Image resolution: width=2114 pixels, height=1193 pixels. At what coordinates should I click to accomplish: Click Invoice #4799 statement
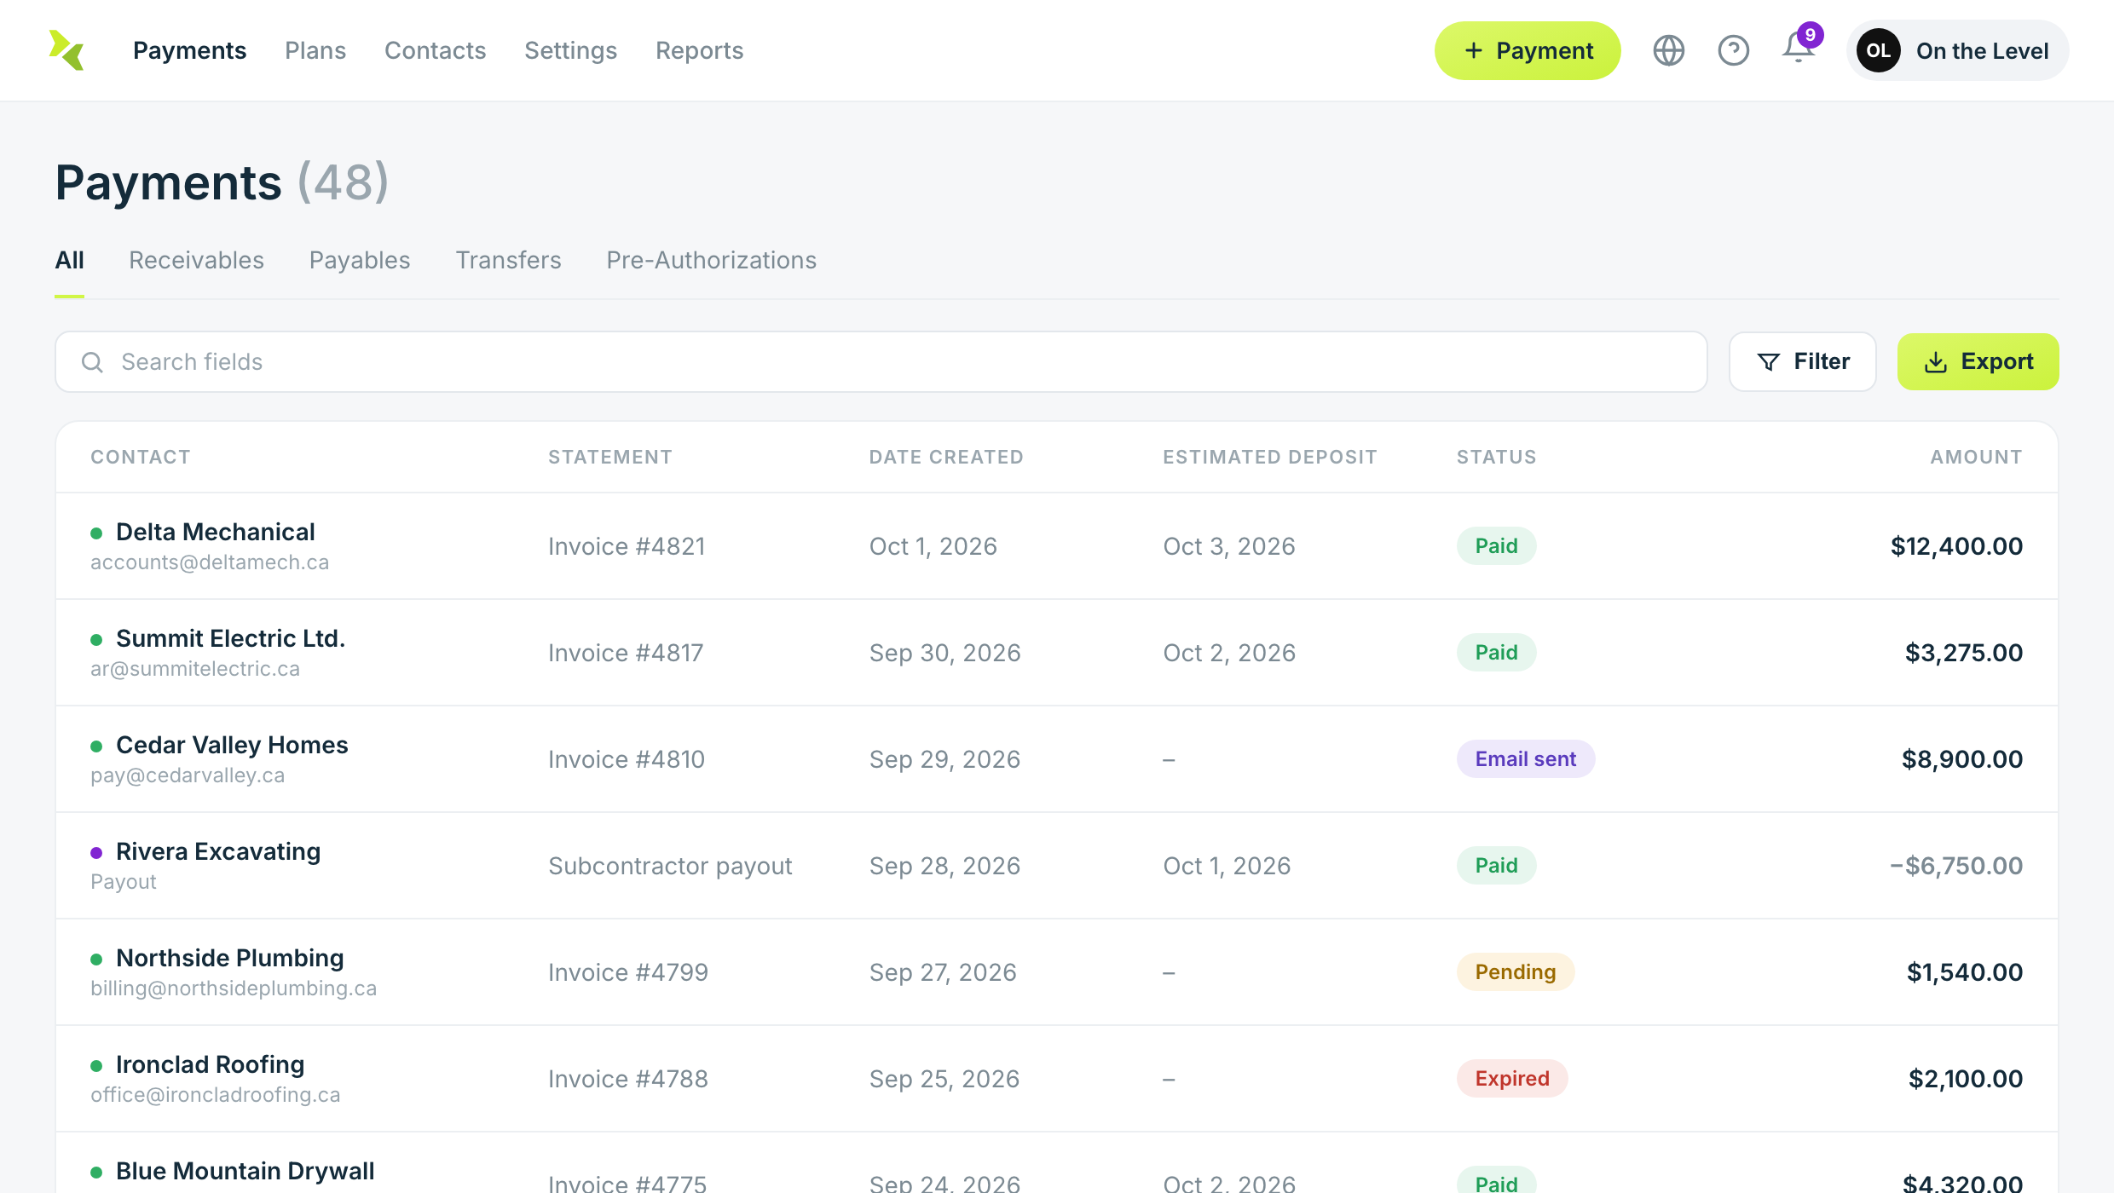point(627,972)
